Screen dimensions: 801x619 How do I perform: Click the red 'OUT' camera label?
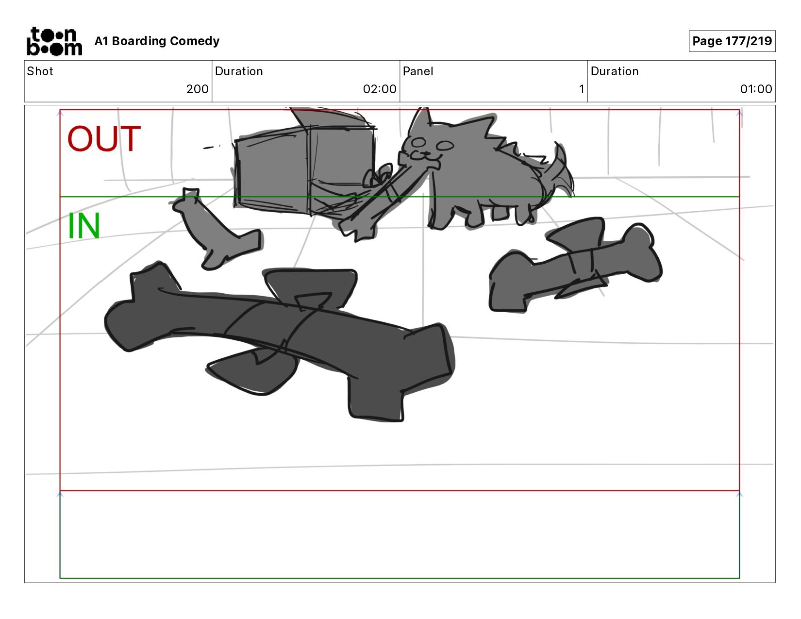point(104,139)
